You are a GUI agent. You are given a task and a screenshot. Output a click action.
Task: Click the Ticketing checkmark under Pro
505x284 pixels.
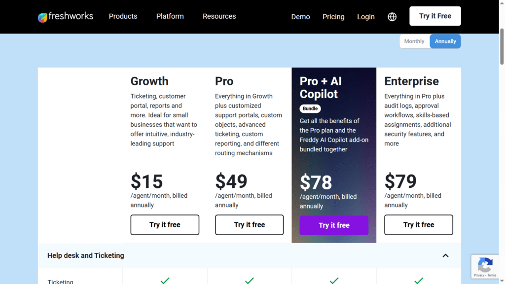[249, 281]
